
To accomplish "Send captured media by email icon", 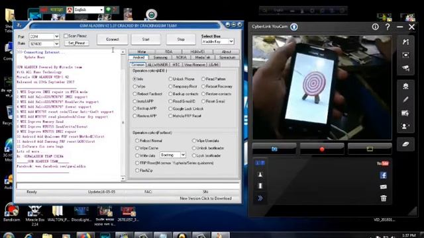I will click(383, 186).
